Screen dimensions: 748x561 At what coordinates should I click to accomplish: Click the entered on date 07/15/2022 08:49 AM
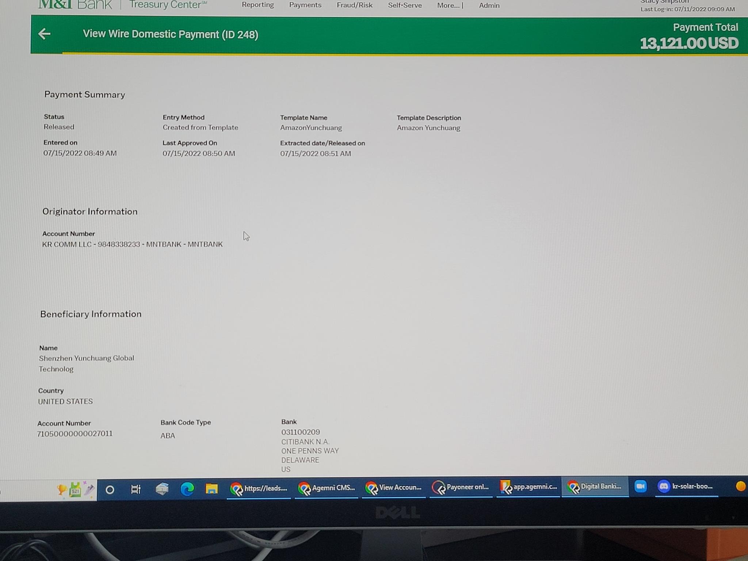pos(80,153)
